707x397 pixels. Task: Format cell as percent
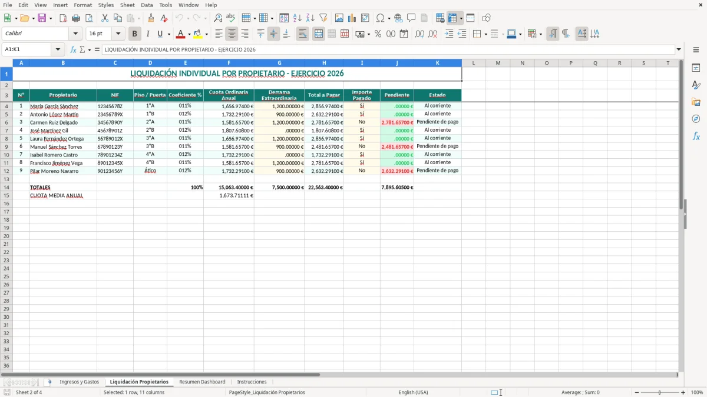(378, 34)
